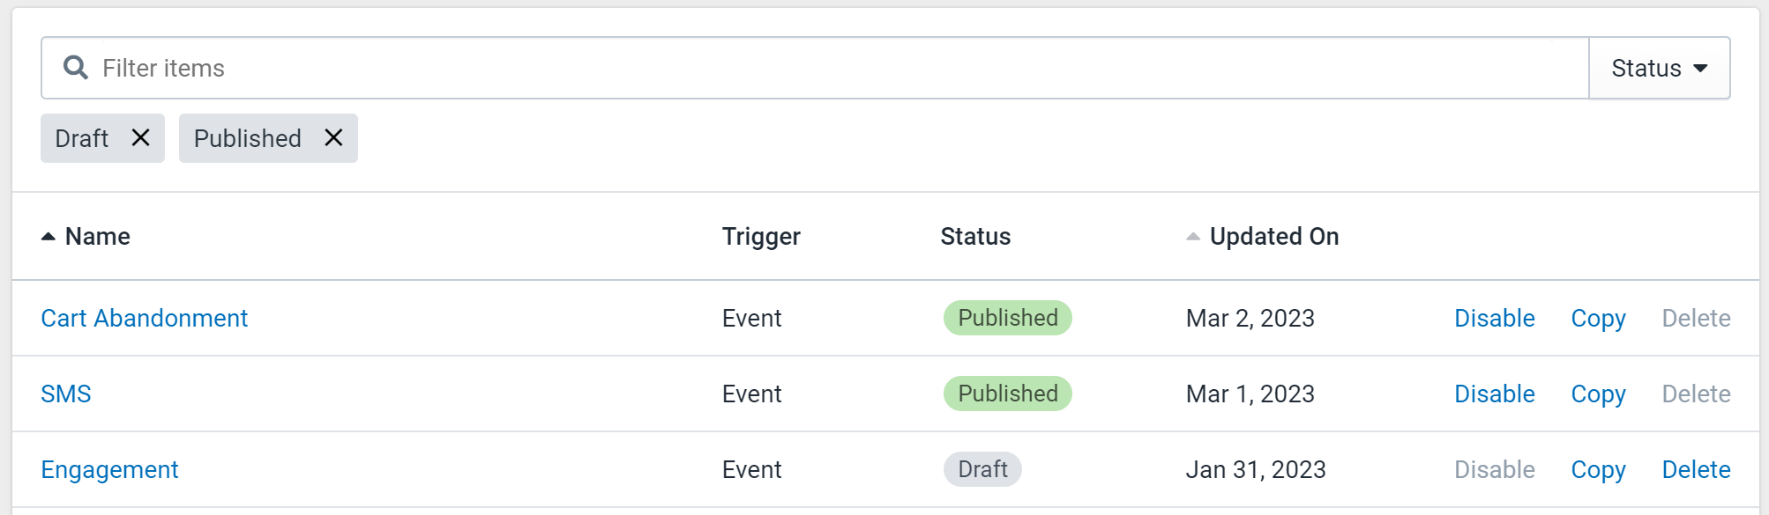Open the SMS item

coord(66,394)
